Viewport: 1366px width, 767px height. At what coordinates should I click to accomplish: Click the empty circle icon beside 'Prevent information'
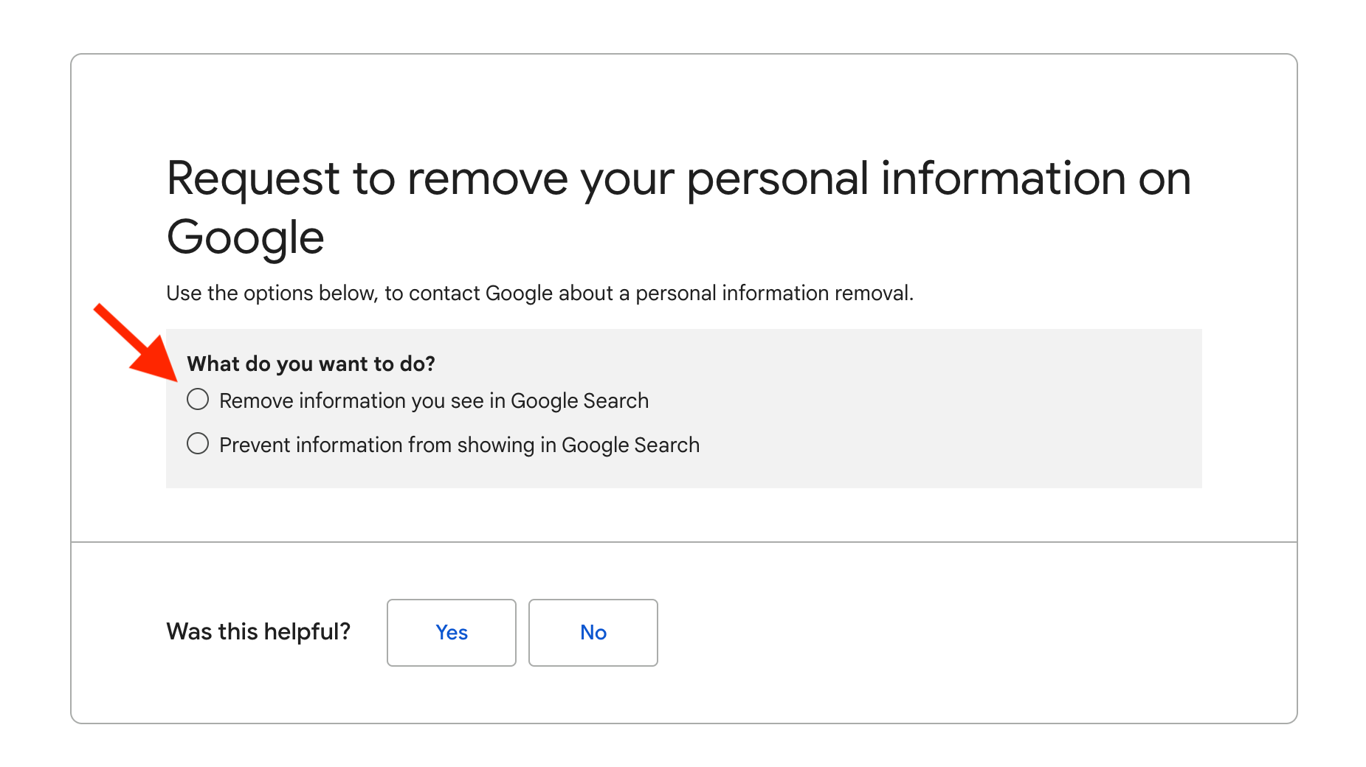(x=198, y=444)
